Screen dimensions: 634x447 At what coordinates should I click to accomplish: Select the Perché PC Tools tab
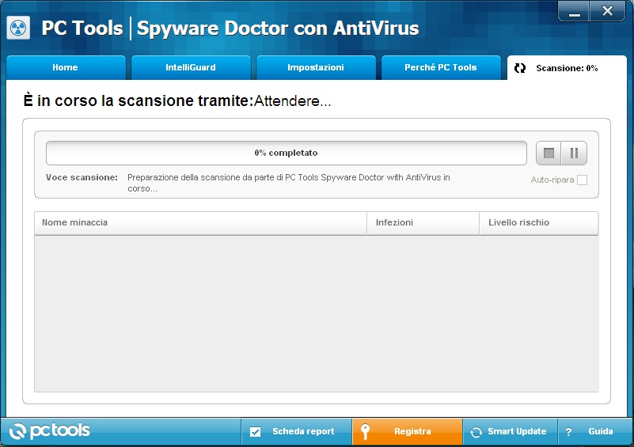[440, 68]
